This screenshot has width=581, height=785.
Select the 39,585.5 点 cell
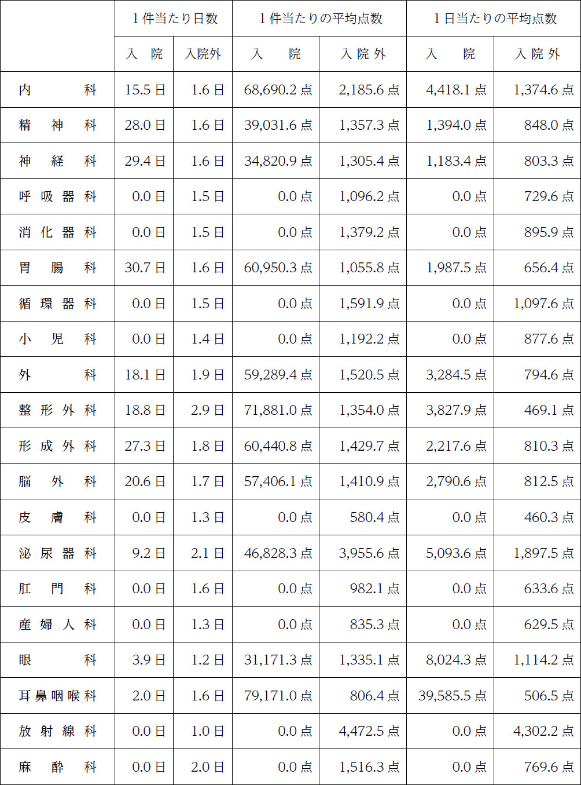pyautogui.click(x=452, y=696)
